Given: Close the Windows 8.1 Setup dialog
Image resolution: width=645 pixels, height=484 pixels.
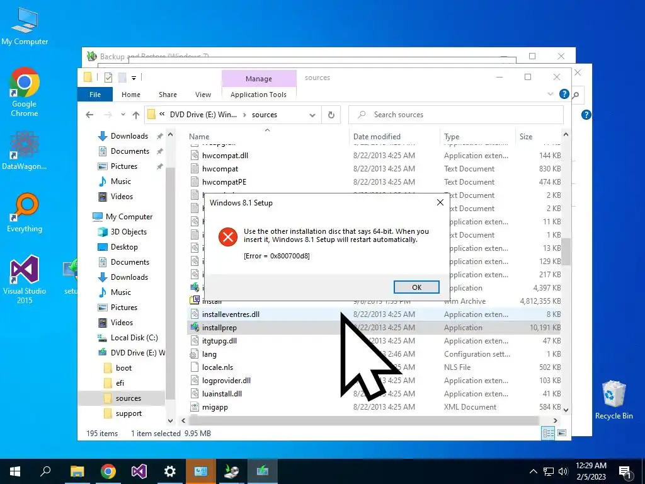Looking at the screenshot, I should click(440, 202).
